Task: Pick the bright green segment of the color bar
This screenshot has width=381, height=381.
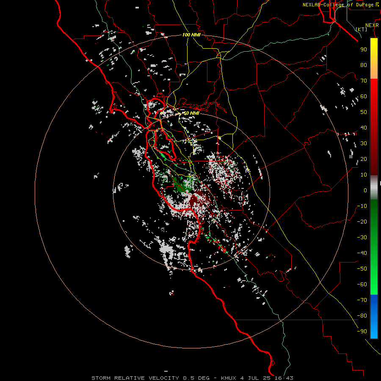Action: coord(374,279)
